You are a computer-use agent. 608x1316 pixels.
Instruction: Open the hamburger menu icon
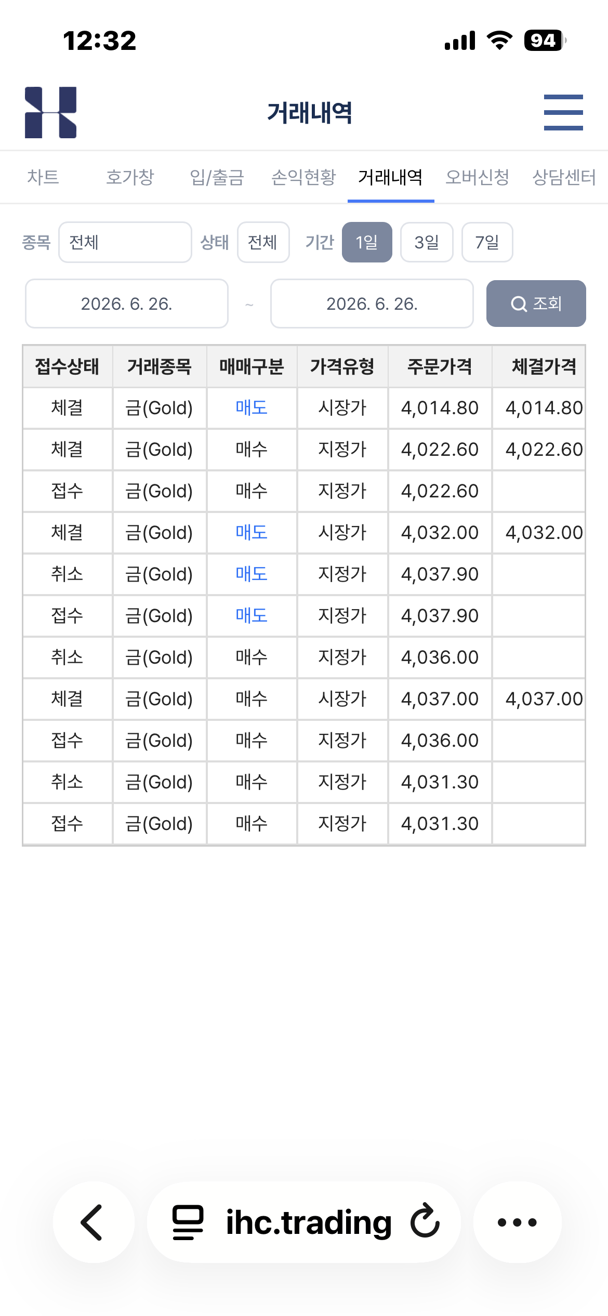tap(563, 112)
